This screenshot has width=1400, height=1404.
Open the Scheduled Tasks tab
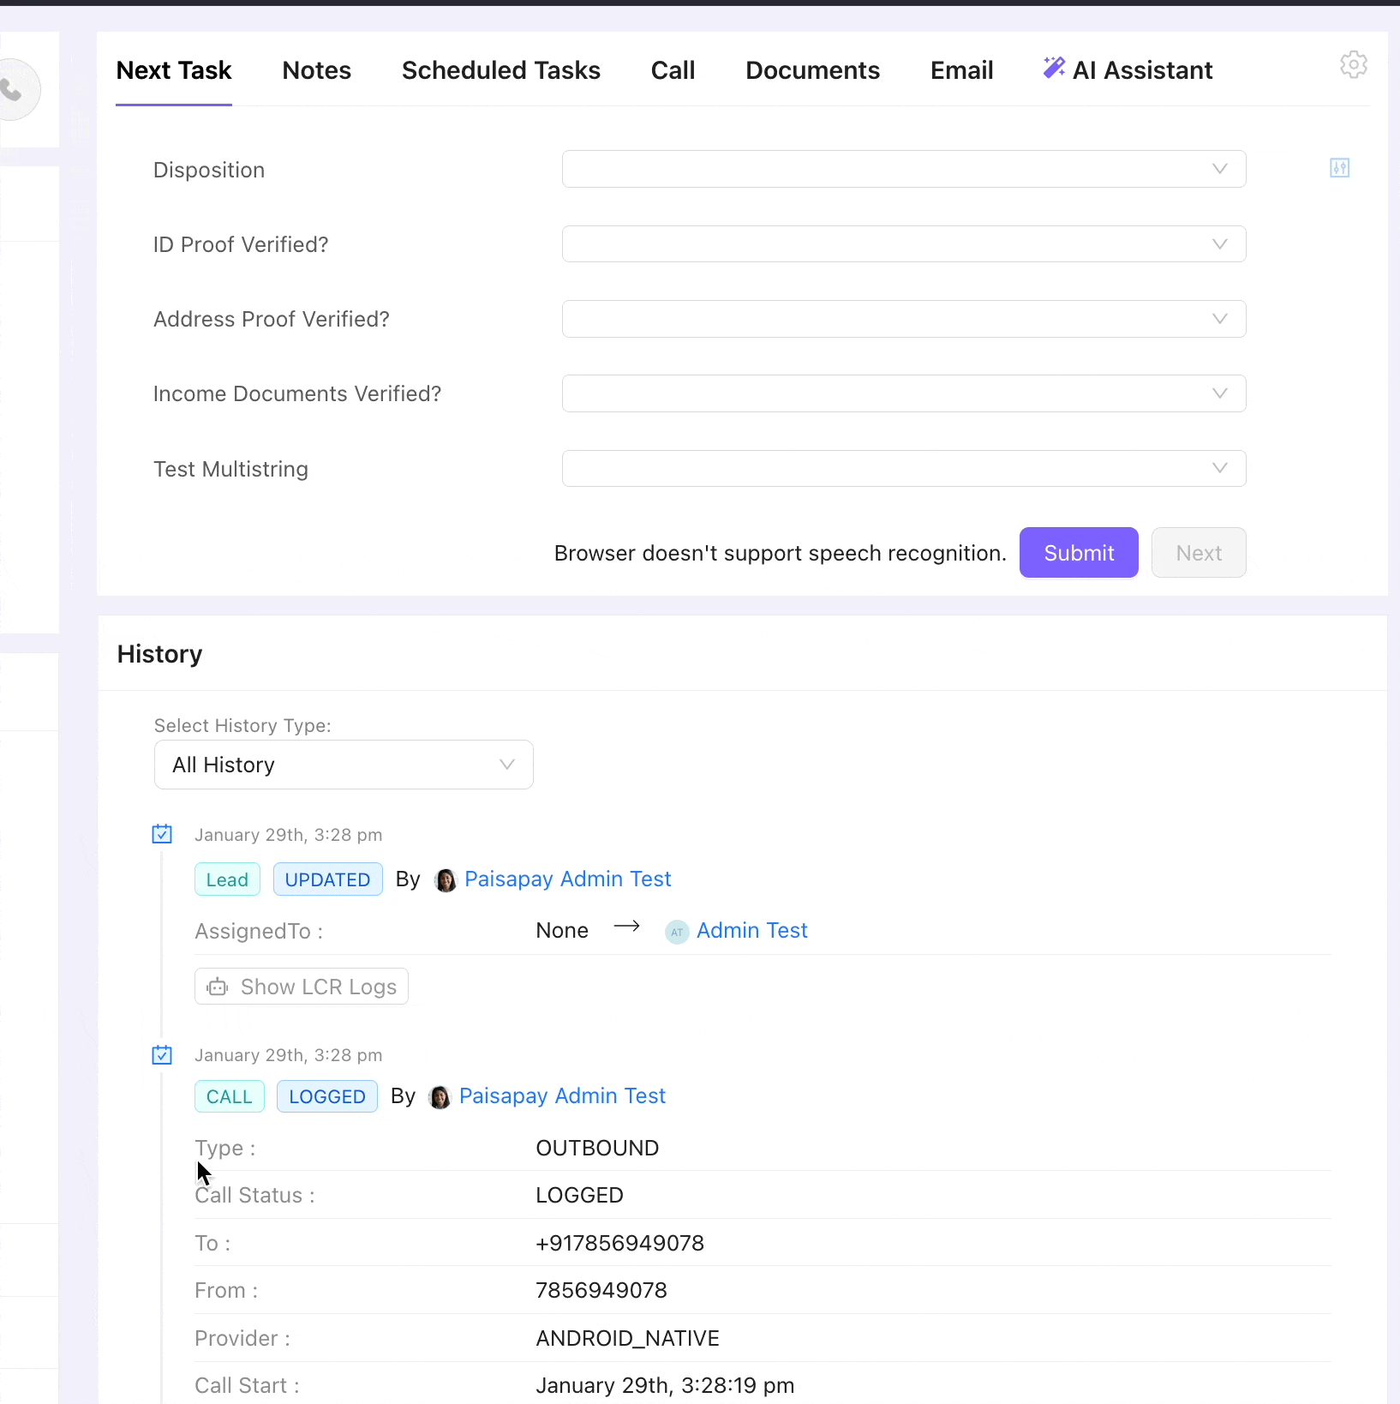[500, 70]
